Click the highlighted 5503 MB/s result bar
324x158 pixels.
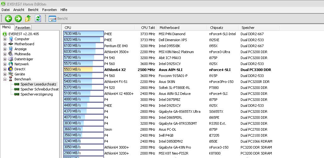(83, 69)
